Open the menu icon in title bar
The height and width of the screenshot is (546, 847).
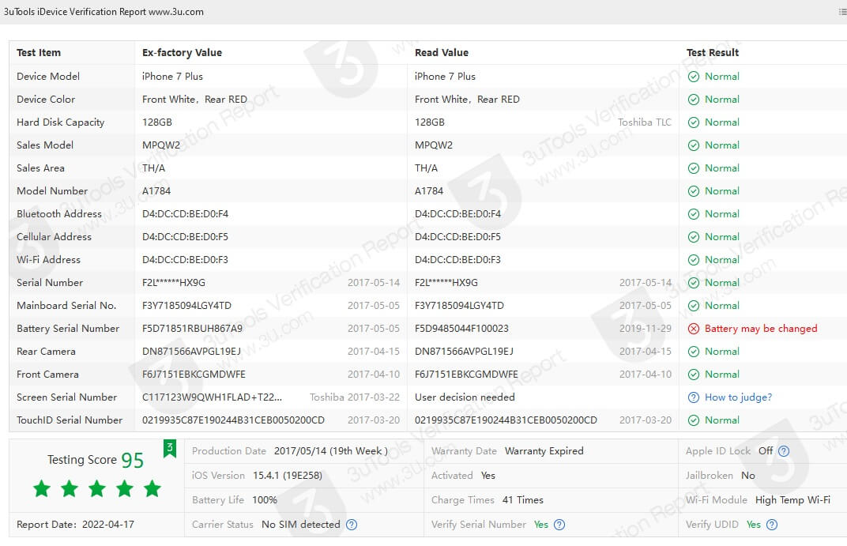click(x=842, y=12)
